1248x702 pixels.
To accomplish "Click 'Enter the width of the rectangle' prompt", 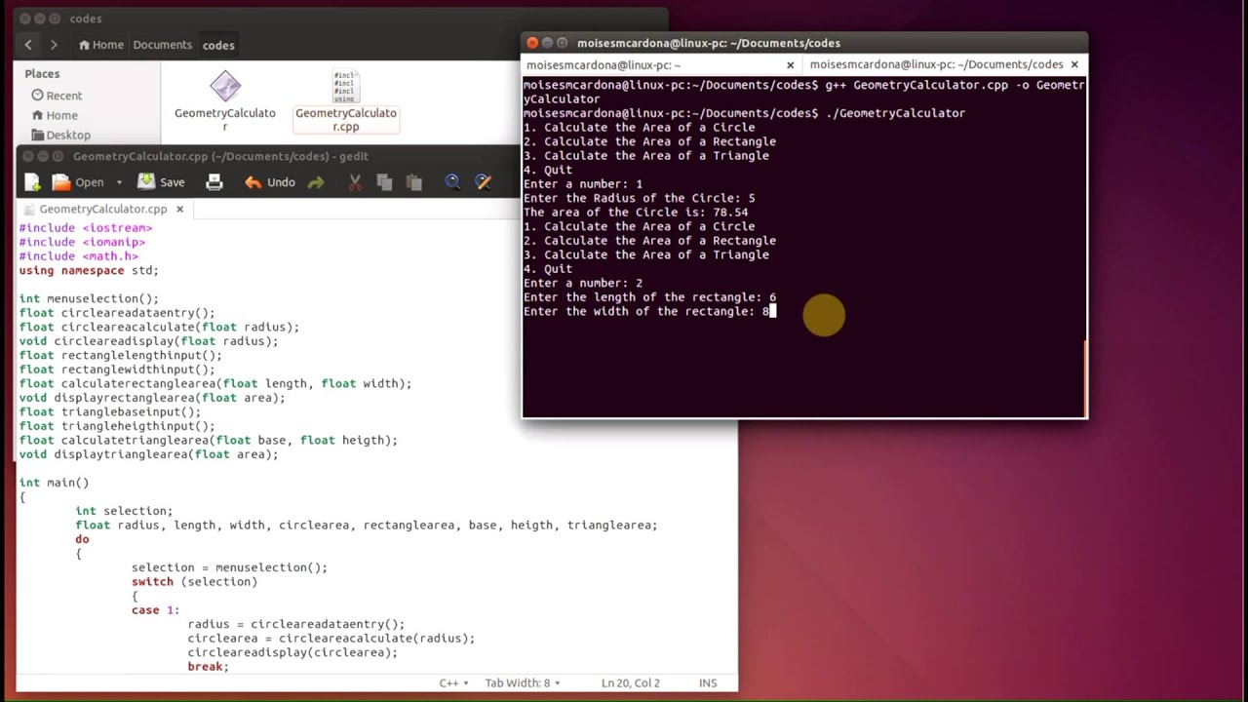I will click(639, 312).
